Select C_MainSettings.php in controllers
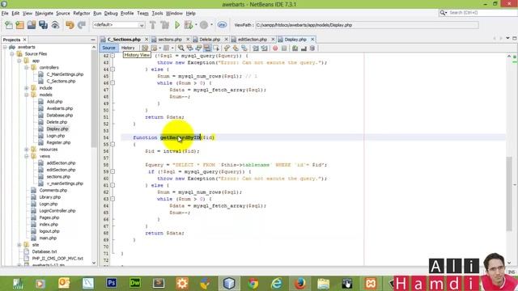The height and width of the screenshot is (291, 518). coord(65,74)
